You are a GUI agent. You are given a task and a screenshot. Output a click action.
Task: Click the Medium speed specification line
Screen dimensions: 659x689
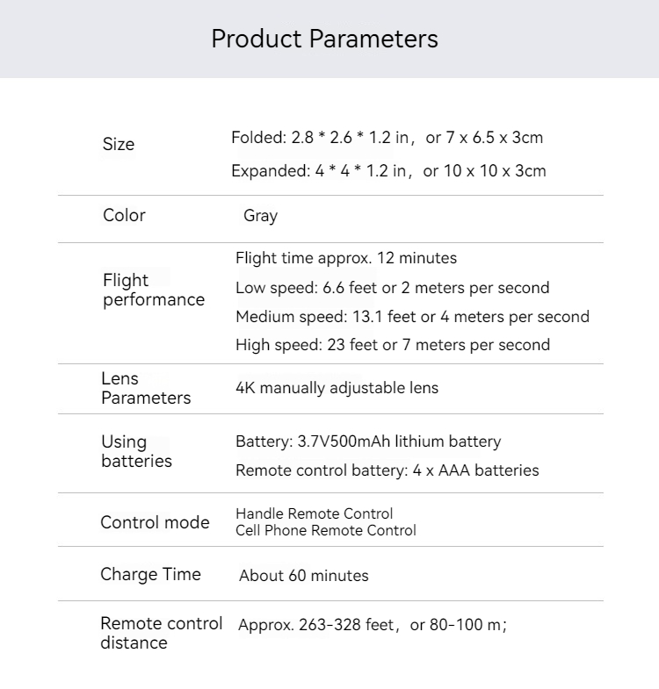(413, 316)
